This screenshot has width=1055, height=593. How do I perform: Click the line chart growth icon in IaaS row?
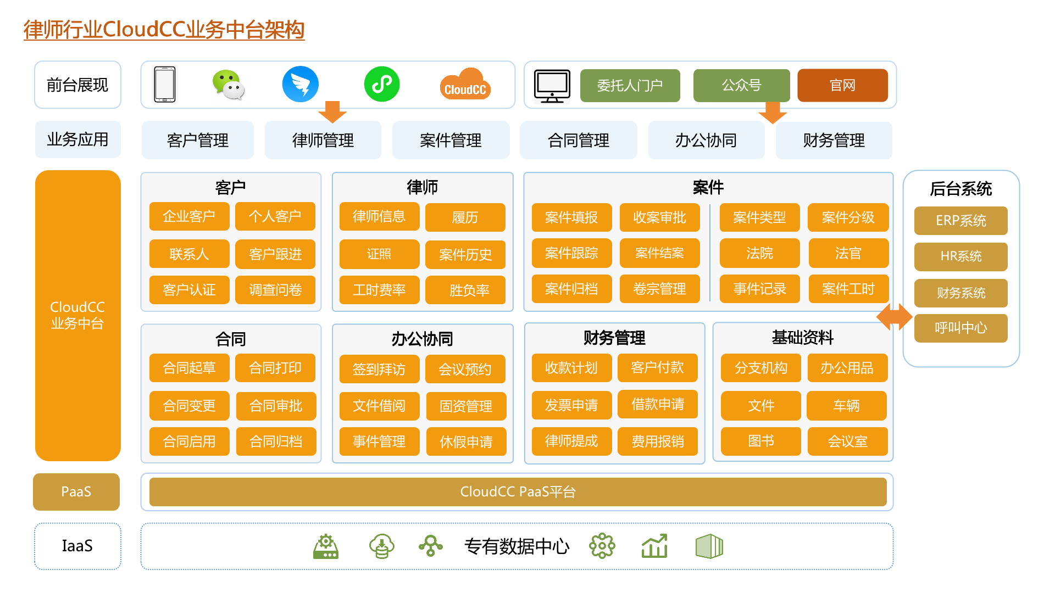click(x=654, y=546)
